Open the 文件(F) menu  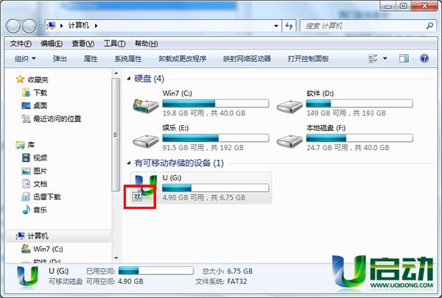point(21,43)
